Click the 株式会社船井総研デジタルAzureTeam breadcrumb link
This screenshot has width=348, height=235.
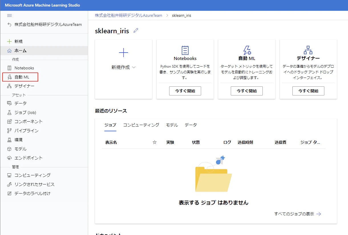pos(129,15)
